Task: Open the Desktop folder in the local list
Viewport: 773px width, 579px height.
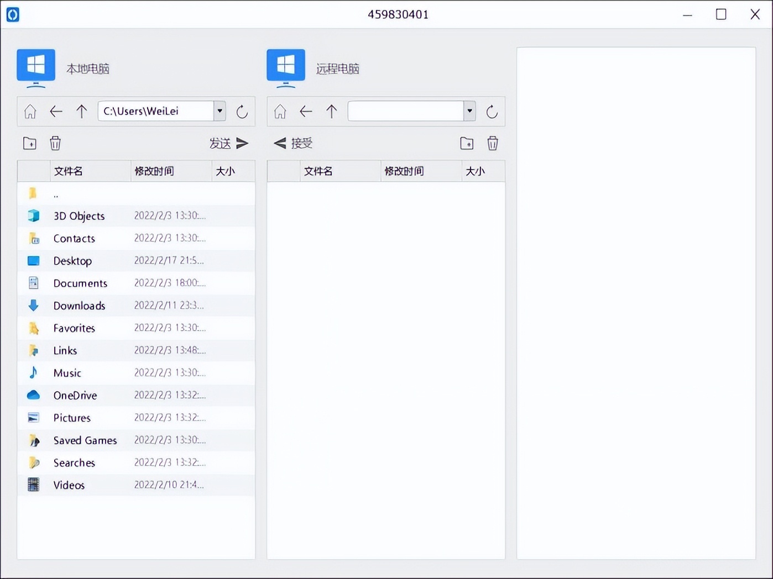Action: point(72,261)
